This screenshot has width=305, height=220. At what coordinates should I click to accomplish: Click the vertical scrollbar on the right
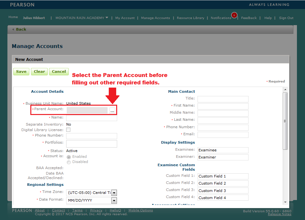[x=285, y=121]
